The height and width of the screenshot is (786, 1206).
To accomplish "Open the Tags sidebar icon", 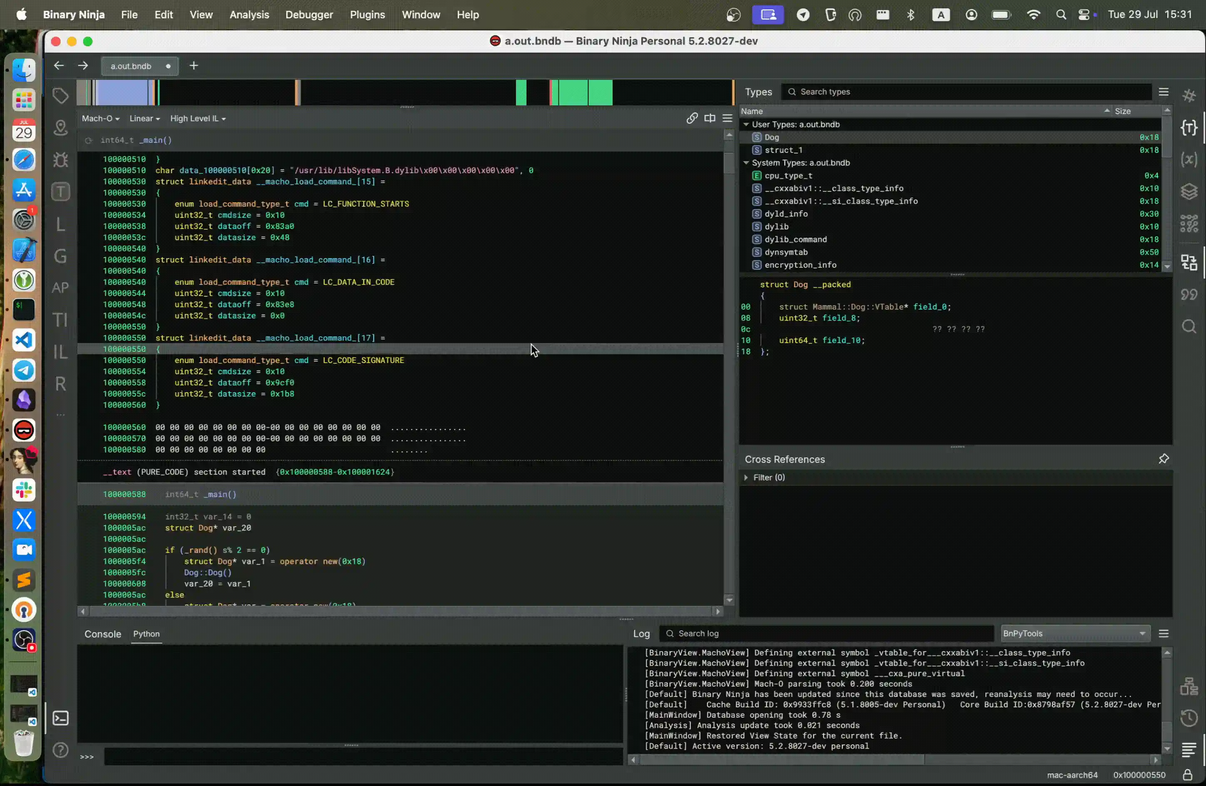I will 60,95.
